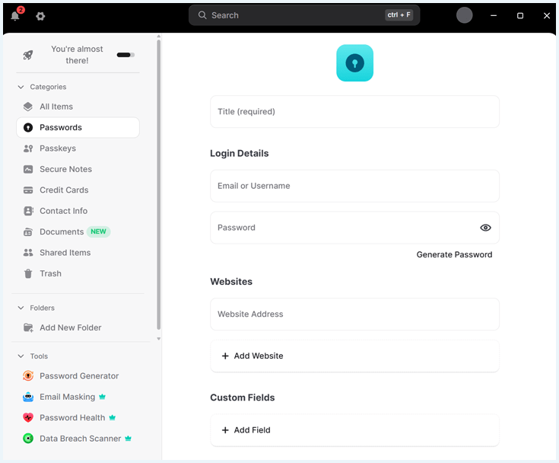The width and height of the screenshot is (559, 463).
Task: Open Email Masking tool
Action: (x=78, y=397)
